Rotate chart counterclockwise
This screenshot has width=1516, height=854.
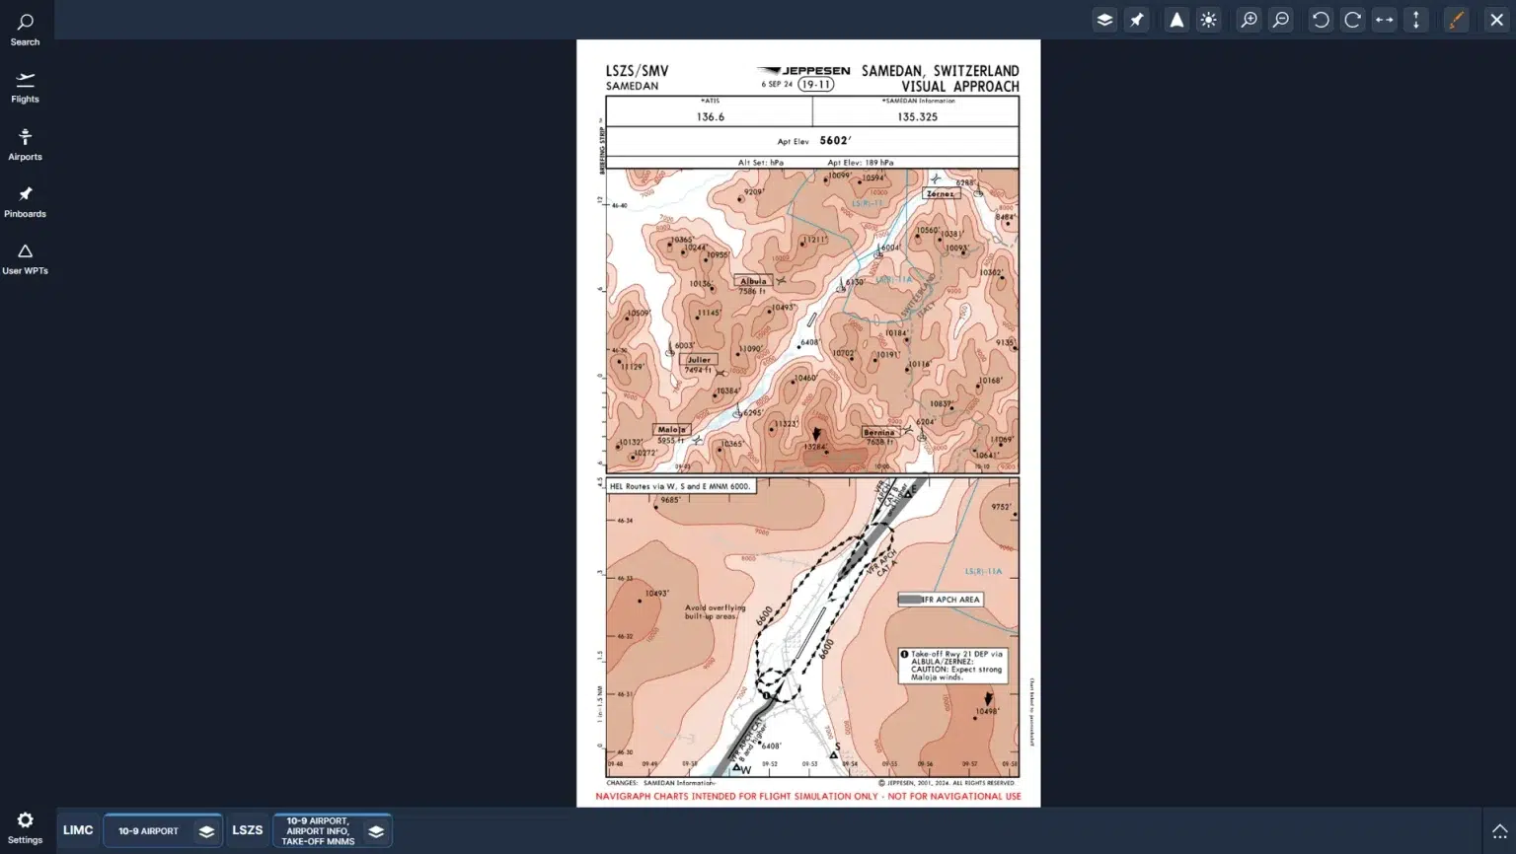click(x=1321, y=20)
